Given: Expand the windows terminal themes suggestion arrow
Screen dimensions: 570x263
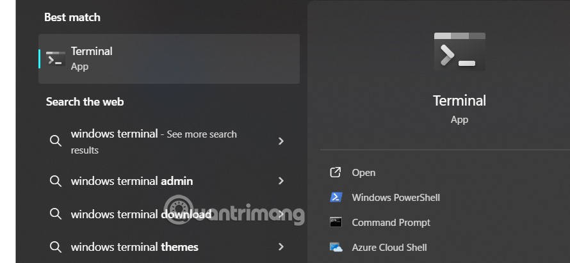Looking at the screenshot, I should 281,246.
